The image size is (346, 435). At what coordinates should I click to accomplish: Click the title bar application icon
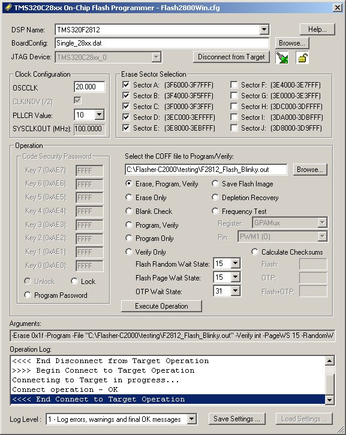click(x=8, y=8)
